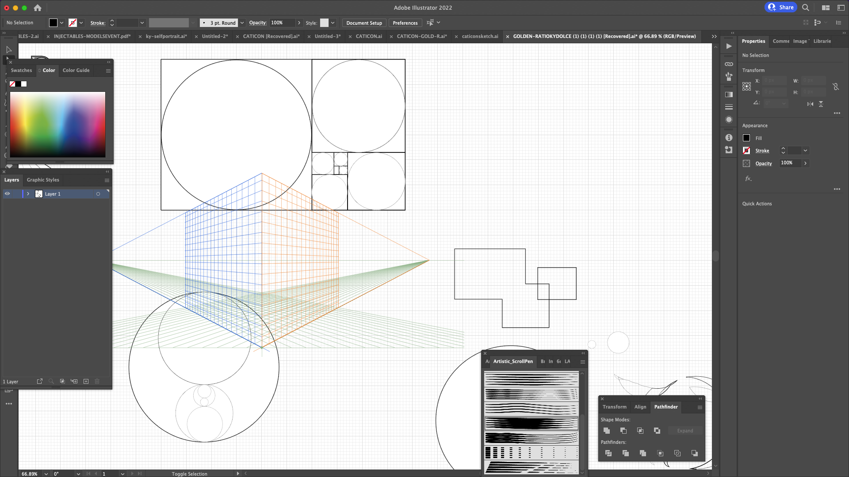The width and height of the screenshot is (849, 477).
Task: Click the Crop pathfinder icon
Action: pos(660,453)
